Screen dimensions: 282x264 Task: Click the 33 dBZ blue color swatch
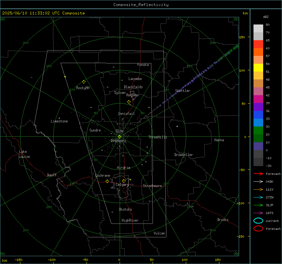tap(258, 115)
